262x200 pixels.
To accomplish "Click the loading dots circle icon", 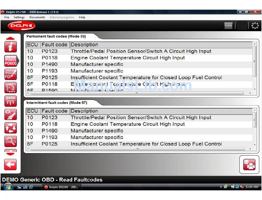I will [x=255, y=26].
